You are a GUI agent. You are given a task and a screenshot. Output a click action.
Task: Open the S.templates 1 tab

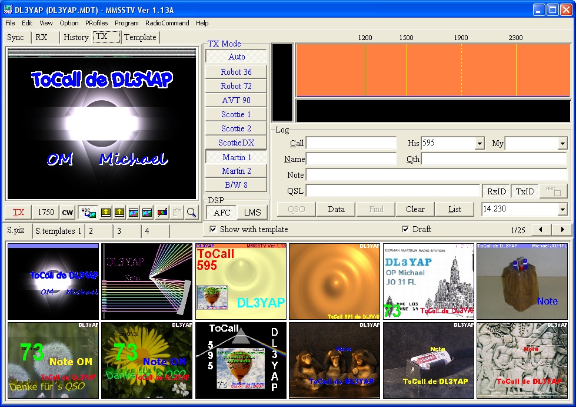coord(58,231)
